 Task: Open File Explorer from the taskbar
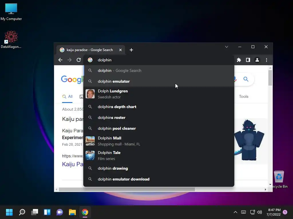pos(72,212)
